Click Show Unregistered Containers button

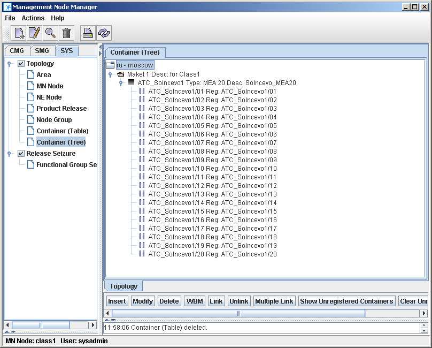point(346,301)
